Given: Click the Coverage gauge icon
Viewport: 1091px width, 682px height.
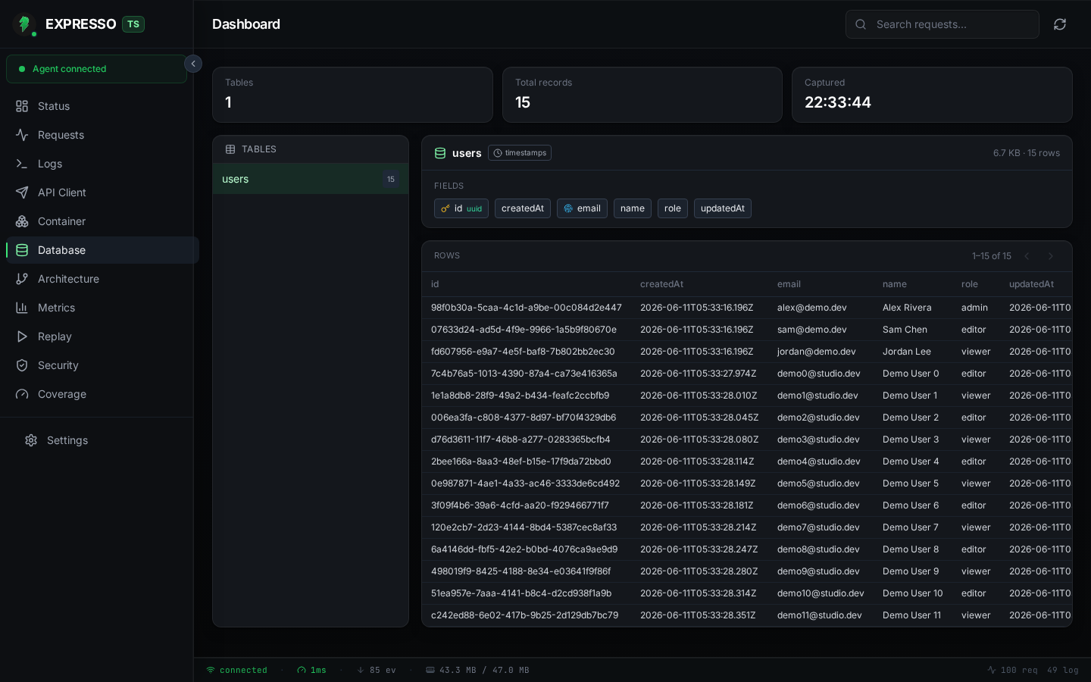Looking at the screenshot, I should [22, 394].
